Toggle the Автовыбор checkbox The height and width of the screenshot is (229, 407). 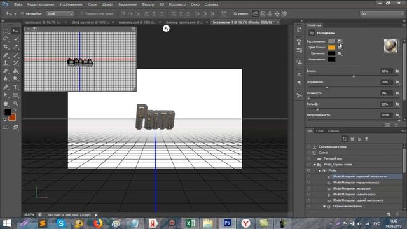coord(22,13)
